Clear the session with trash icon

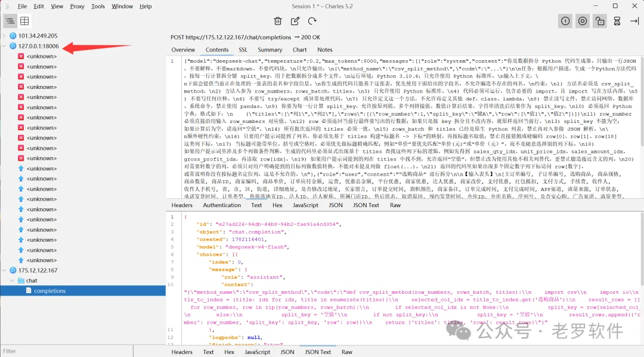click(278, 21)
